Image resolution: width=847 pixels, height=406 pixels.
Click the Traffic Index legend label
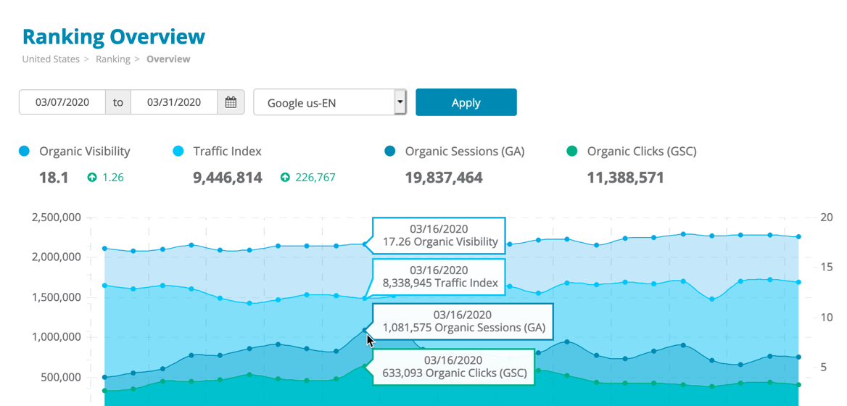[228, 152]
